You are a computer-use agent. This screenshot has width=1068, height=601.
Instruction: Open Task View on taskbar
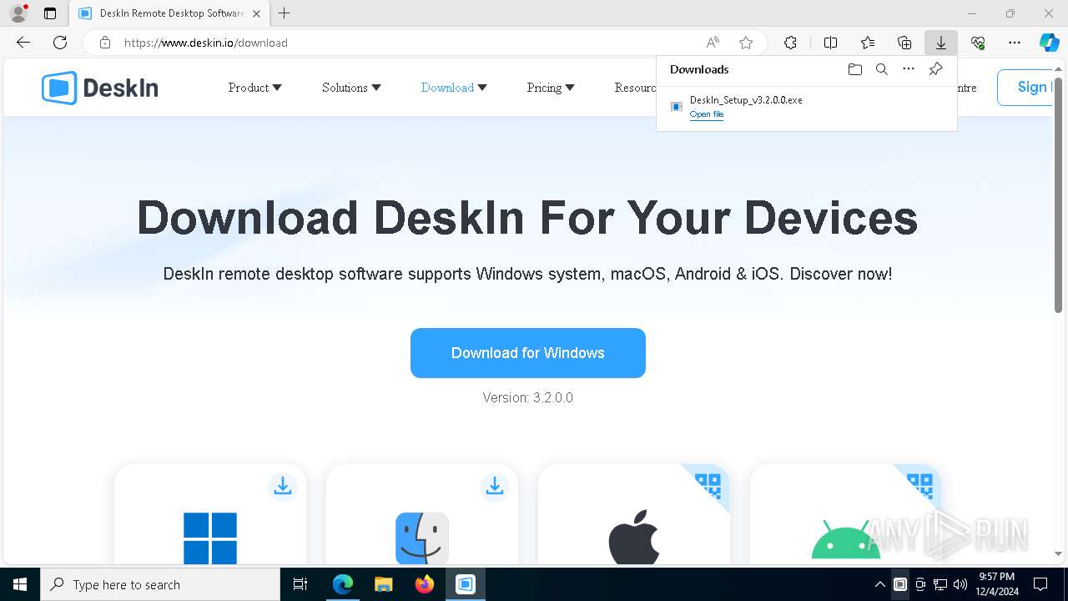300,584
